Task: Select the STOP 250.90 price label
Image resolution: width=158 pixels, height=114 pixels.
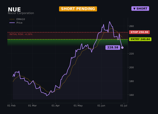Action: 139,32
